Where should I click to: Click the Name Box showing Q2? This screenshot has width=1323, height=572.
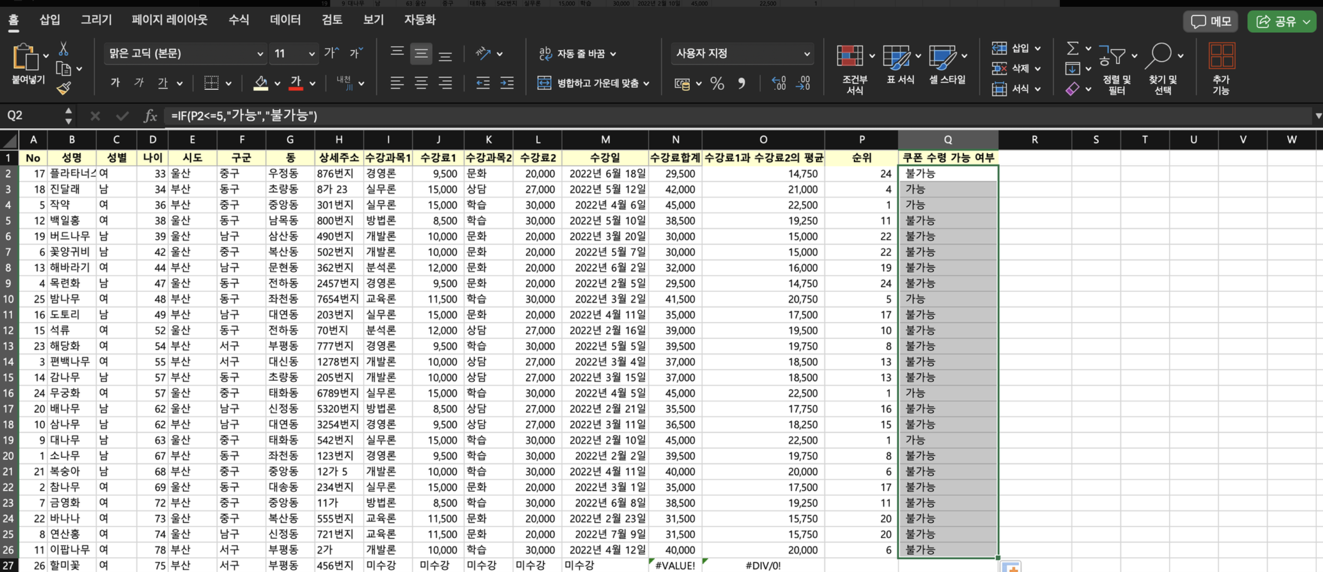(32, 115)
